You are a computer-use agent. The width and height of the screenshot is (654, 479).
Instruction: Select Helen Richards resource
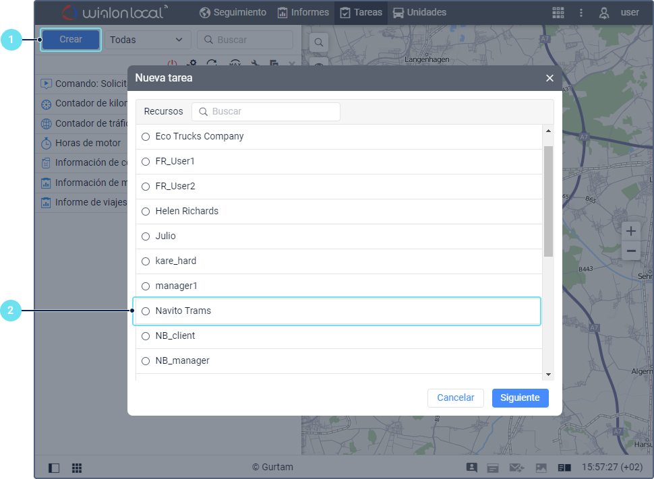[x=338, y=212]
